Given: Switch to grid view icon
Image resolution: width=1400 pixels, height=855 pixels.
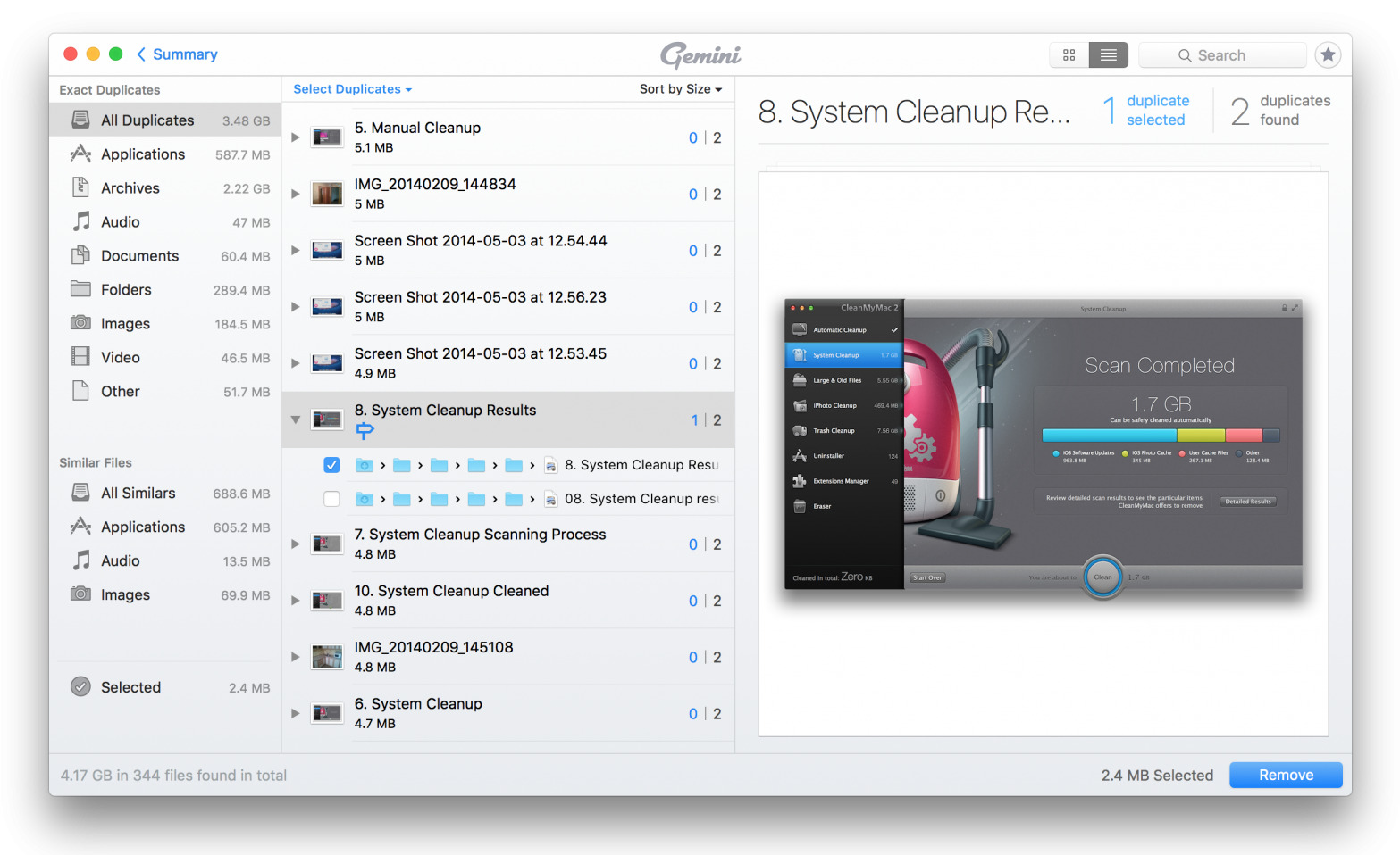Looking at the screenshot, I should [1069, 55].
